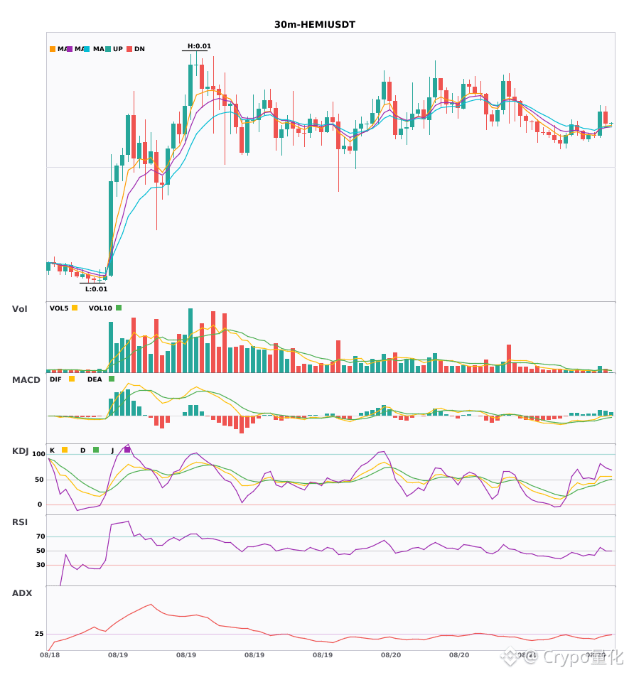Select the Vol panel label
The image size is (629, 675).
point(19,309)
